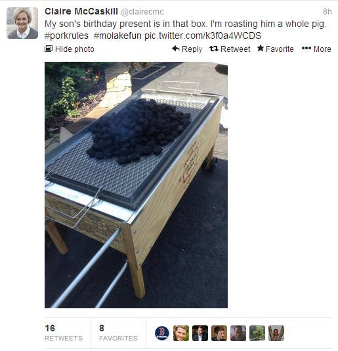Click the Reply arrow icon
The height and width of the screenshot is (351, 338).
(176, 49)
